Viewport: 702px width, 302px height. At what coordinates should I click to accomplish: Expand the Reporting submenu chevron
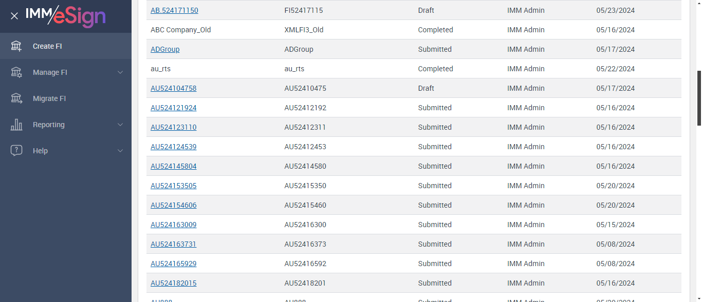coord(120,125)
